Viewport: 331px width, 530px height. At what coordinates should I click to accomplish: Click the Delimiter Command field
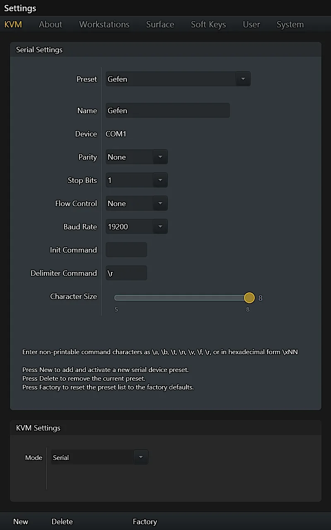(126, 273)
